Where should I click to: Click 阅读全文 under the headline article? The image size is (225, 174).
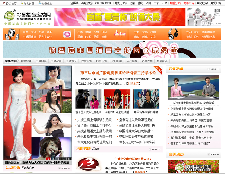[133, 83]
